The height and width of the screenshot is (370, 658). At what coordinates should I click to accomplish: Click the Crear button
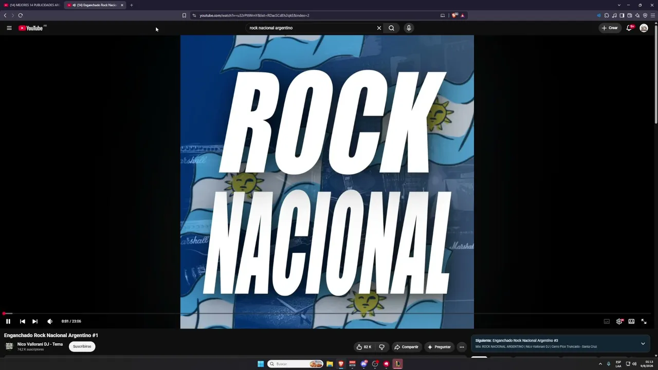(610, 28)
